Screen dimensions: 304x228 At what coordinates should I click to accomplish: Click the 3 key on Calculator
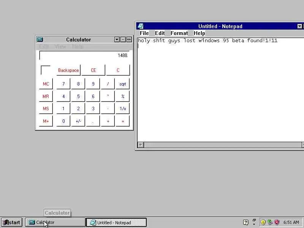coord(93,109)
